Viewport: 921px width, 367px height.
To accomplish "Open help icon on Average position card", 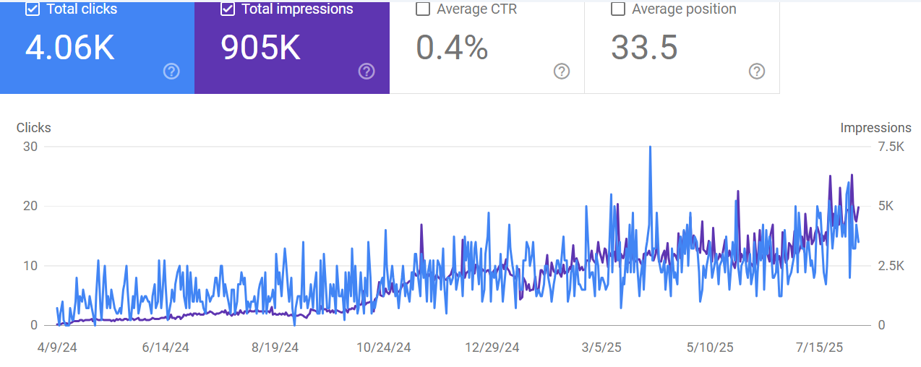I will 757,71.
